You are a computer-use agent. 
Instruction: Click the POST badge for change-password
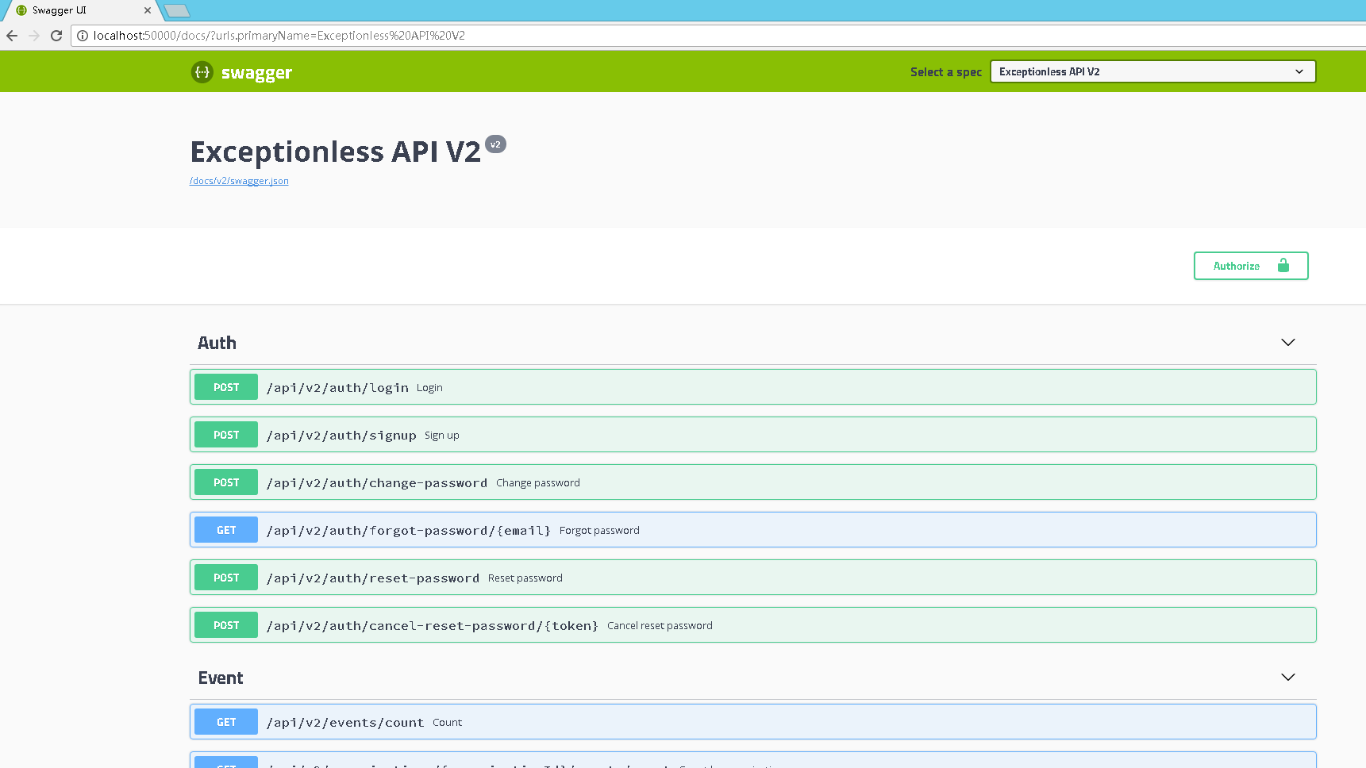pyautogui.click(x=226, y=482)
